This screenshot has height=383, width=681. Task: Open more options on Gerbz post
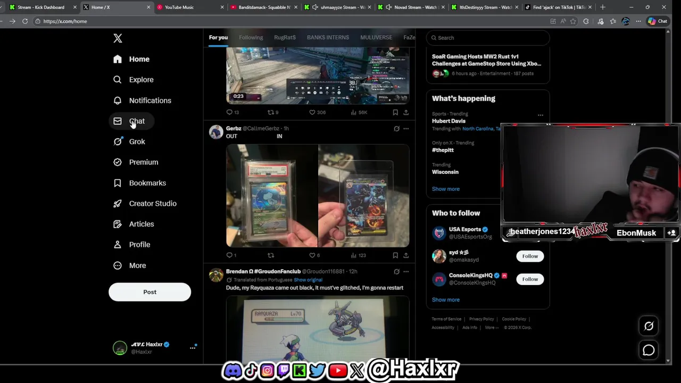click(x=406, y=129)
